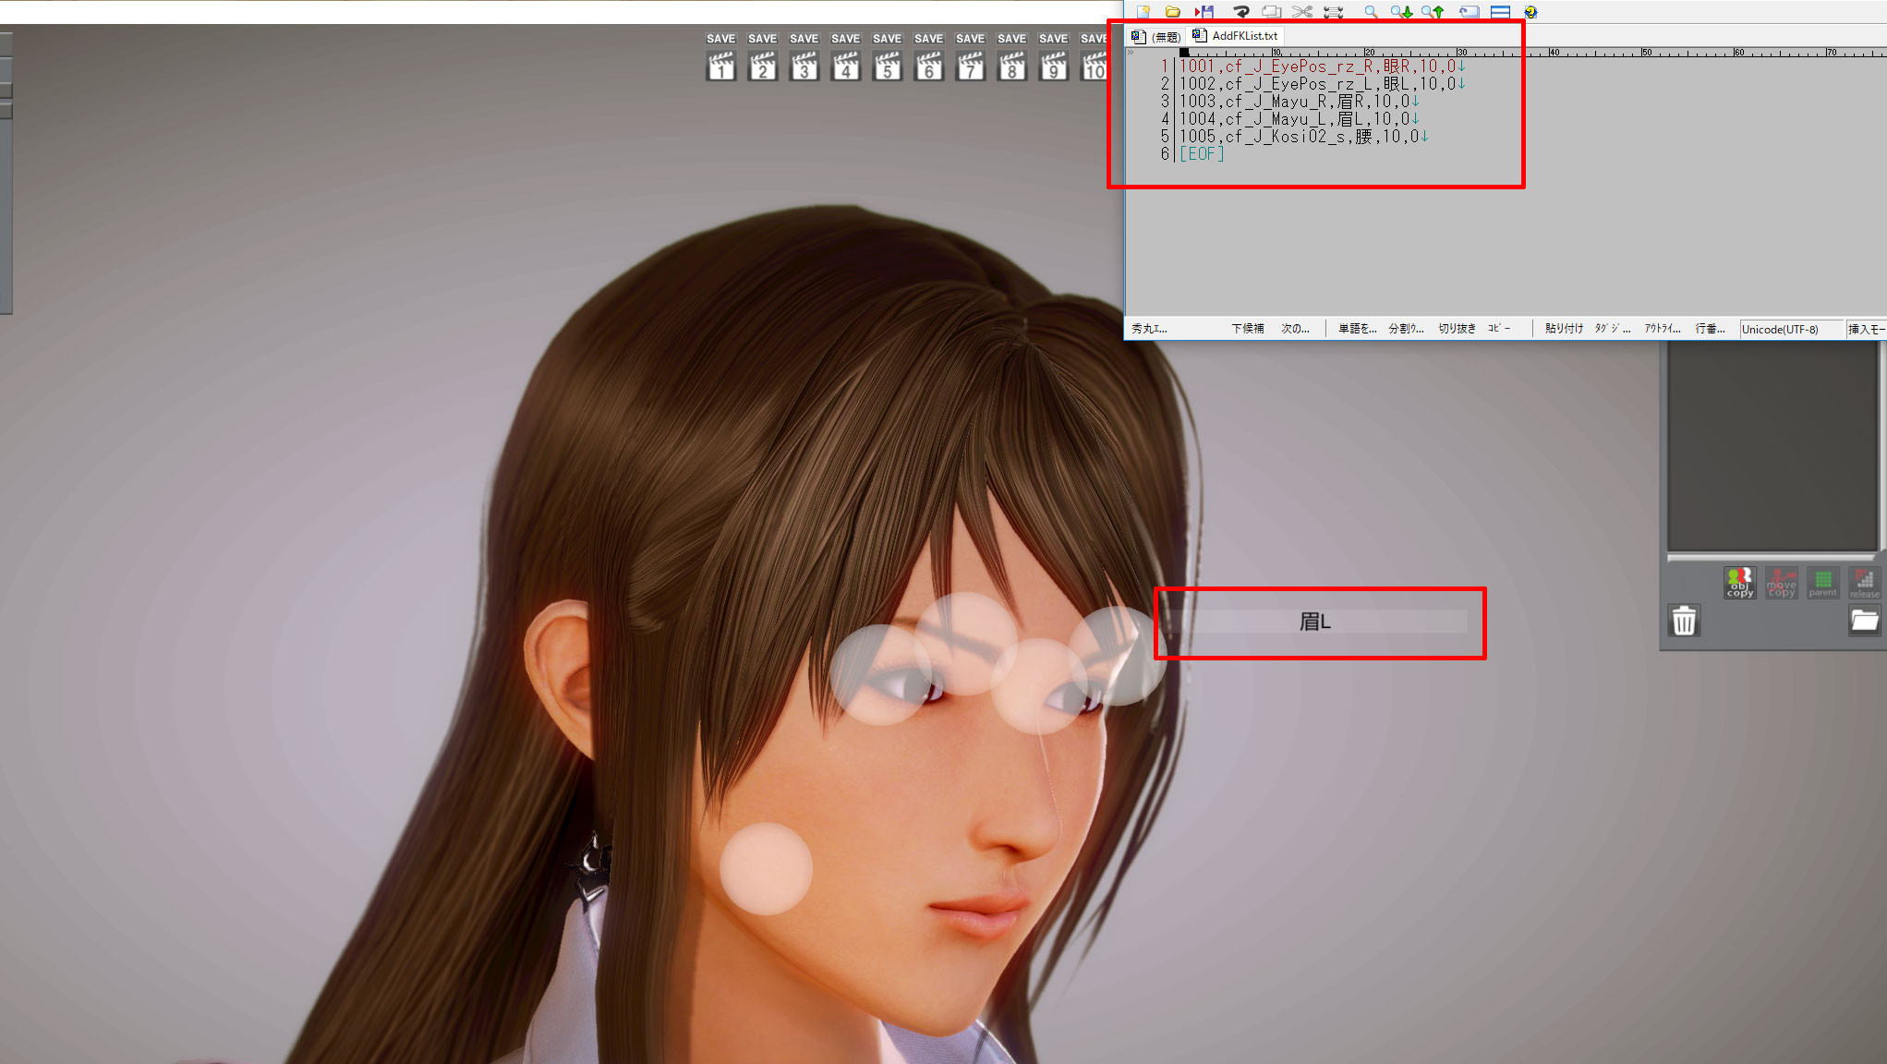The height and width of the screenshot is (1064, 1887).
Task: Switch to the AddFKList.txt tab
Action: [1243, 36]
